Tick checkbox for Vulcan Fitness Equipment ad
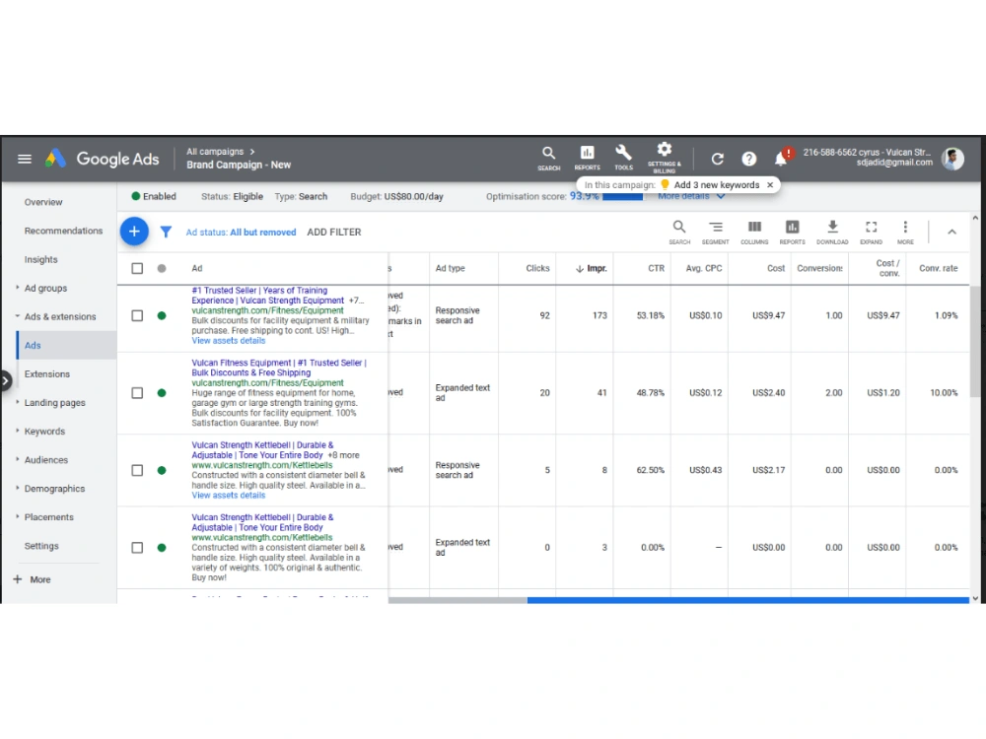The width and height of the screenshot is (986, 739). tap(137, 393)
